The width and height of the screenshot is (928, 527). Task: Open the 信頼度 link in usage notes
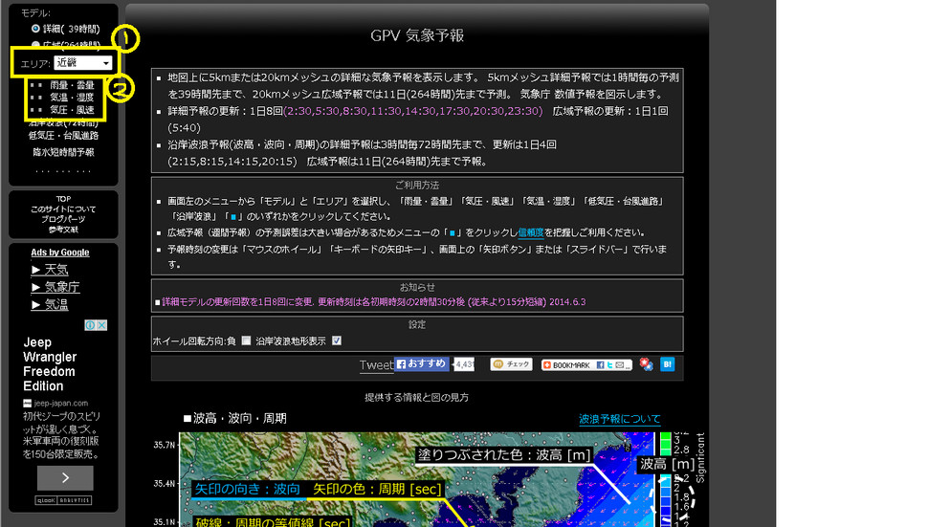(531, 232)
